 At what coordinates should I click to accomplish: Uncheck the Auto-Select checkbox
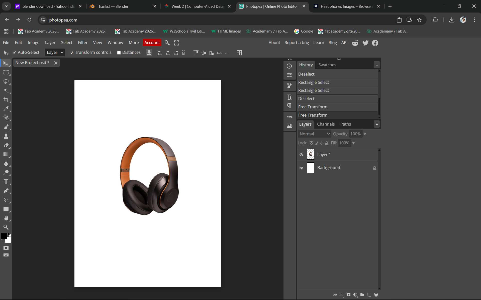15,53
